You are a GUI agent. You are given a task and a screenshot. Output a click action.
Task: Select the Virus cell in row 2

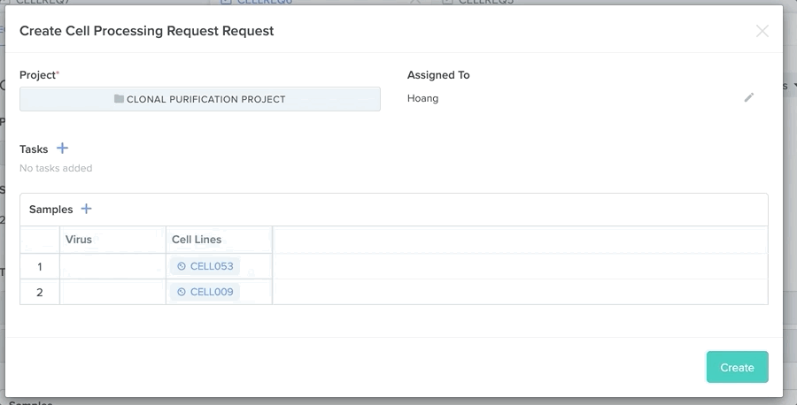click(112, 292)
